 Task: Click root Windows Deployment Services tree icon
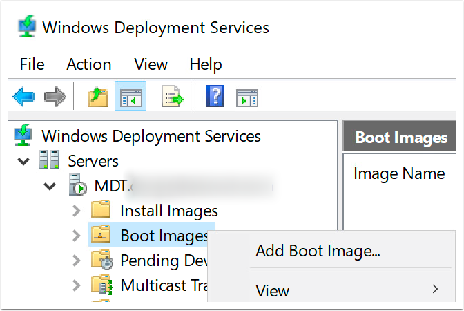click(23, 135)
